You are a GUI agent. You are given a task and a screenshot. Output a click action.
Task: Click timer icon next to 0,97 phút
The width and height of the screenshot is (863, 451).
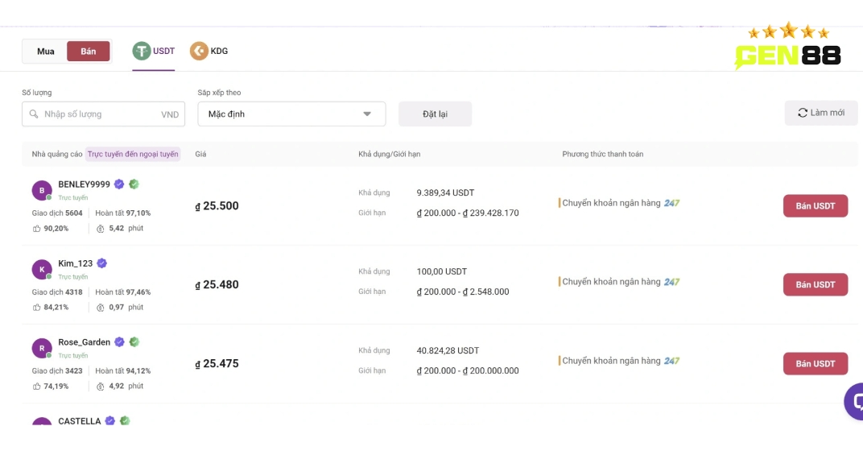[100, 308]
